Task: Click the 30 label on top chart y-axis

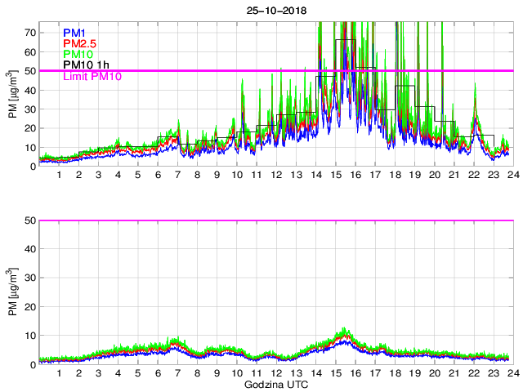Action: tap(28, 109)
